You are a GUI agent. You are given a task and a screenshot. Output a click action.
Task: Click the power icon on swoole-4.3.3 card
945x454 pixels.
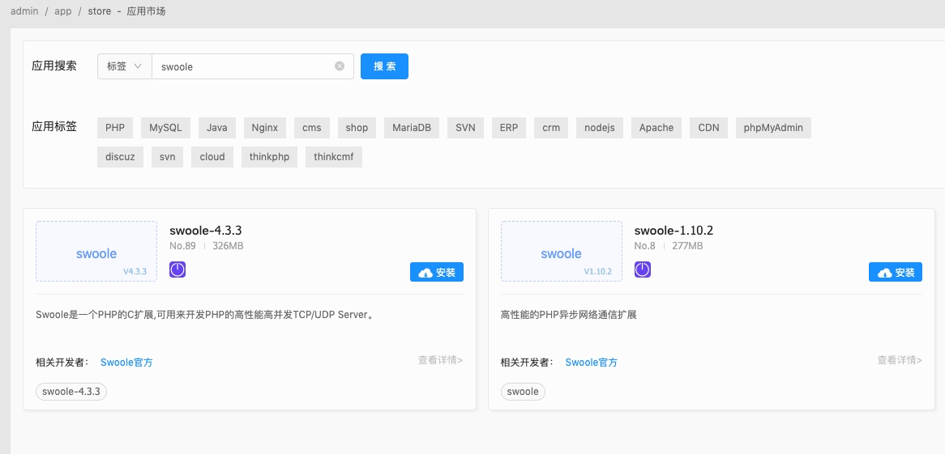click(177, 269)
